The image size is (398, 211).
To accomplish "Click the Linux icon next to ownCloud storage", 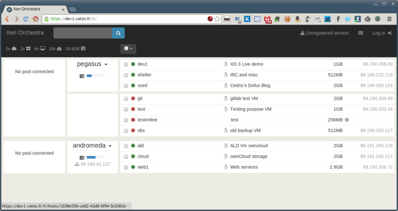I will [226, 156].
